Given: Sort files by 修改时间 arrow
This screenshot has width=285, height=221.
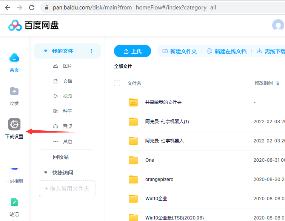Looking at the screenshot, I should pos(278,83).
